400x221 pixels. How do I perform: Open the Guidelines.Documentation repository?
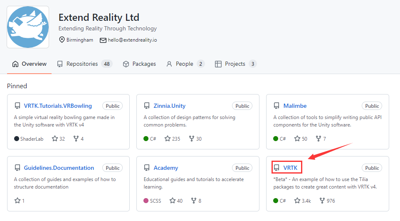(59, 168)
